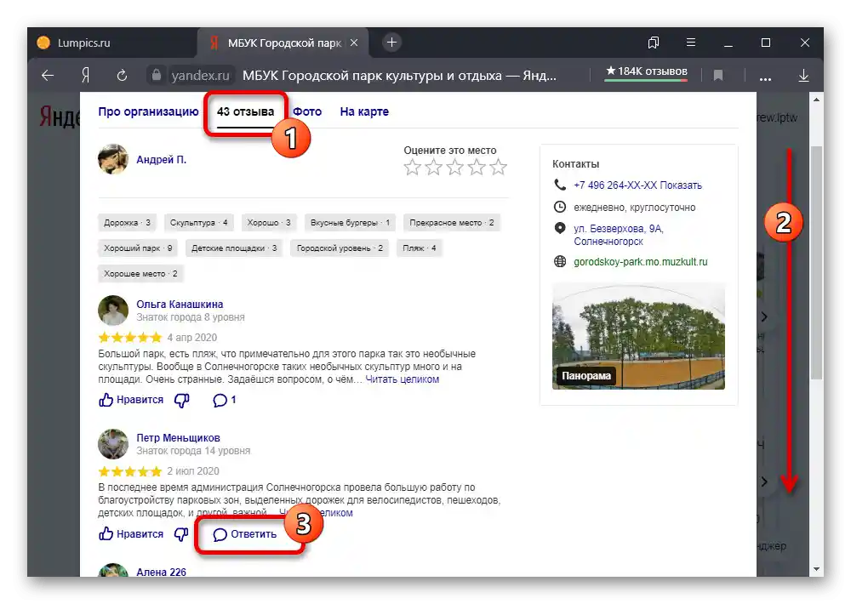851x604 pixels.
Task: Like Петр Меньщиков's review
Action: [x=131, y=534]
